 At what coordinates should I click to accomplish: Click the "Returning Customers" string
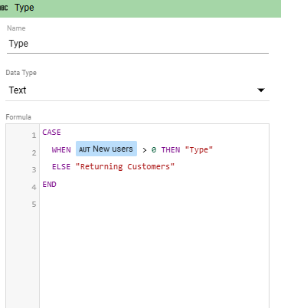126,167
